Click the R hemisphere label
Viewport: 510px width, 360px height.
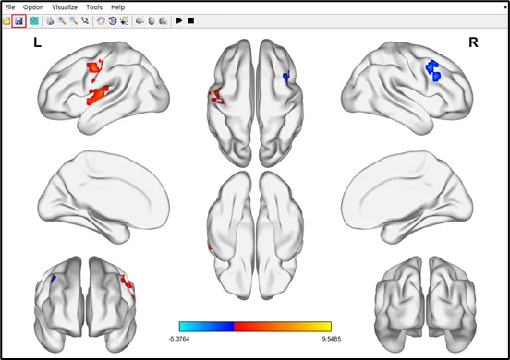(473, 42)
